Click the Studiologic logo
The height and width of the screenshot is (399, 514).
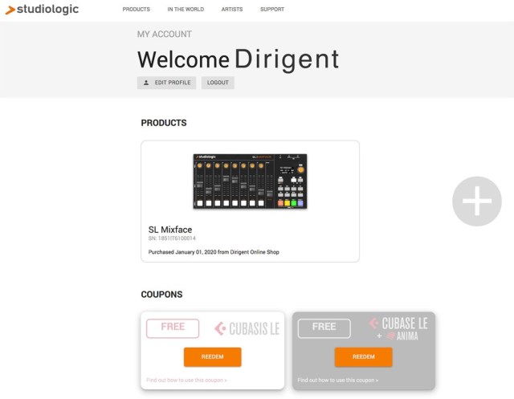click(x=42, y=10)
